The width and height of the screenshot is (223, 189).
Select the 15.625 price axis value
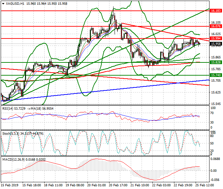pos(216,92)
